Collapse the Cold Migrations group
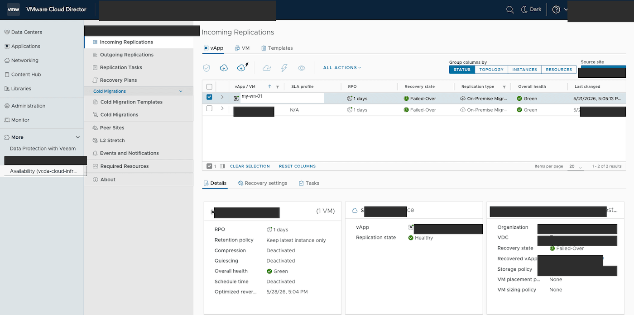Viewport: 634px width, 315px height. tap(181, 91)
